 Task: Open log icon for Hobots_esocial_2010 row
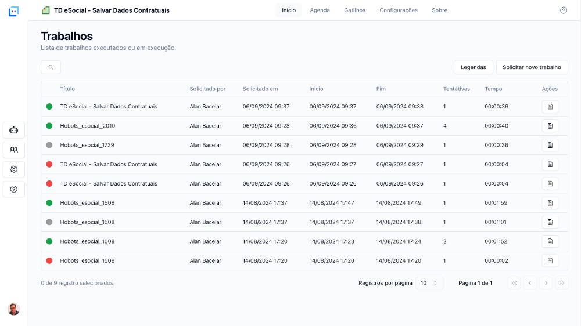[550, 126]
